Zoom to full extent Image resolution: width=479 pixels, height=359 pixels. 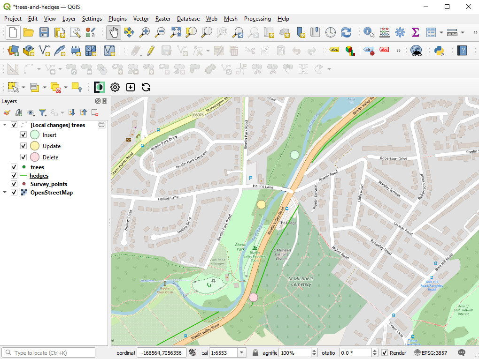pos(176,32)
